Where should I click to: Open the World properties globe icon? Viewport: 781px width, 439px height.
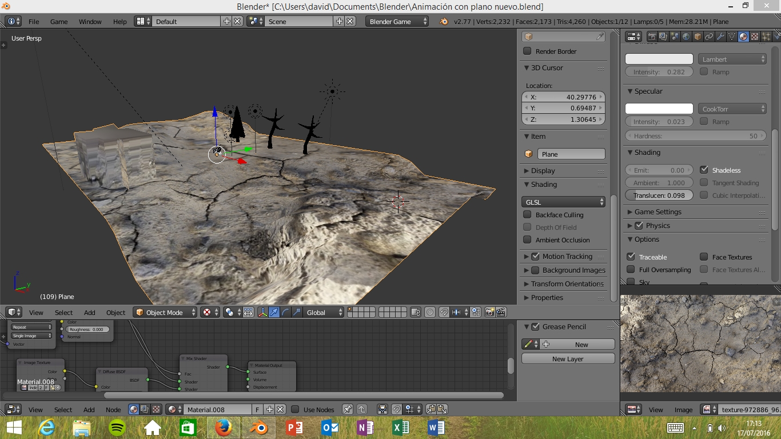coord(686,37)
